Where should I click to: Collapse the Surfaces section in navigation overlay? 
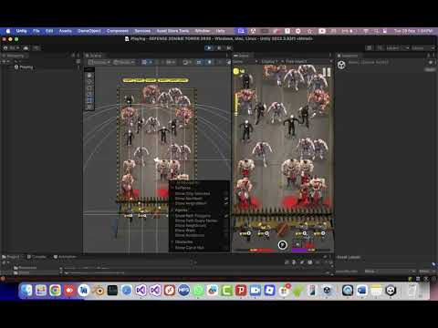pos(172,188)
